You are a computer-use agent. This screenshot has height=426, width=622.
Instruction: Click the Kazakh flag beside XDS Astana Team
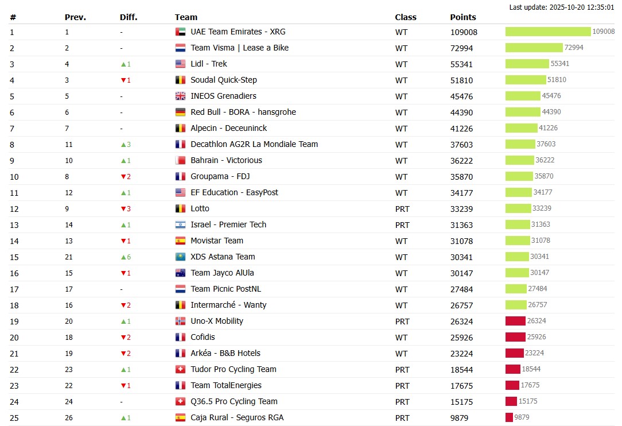coord(181,257)
